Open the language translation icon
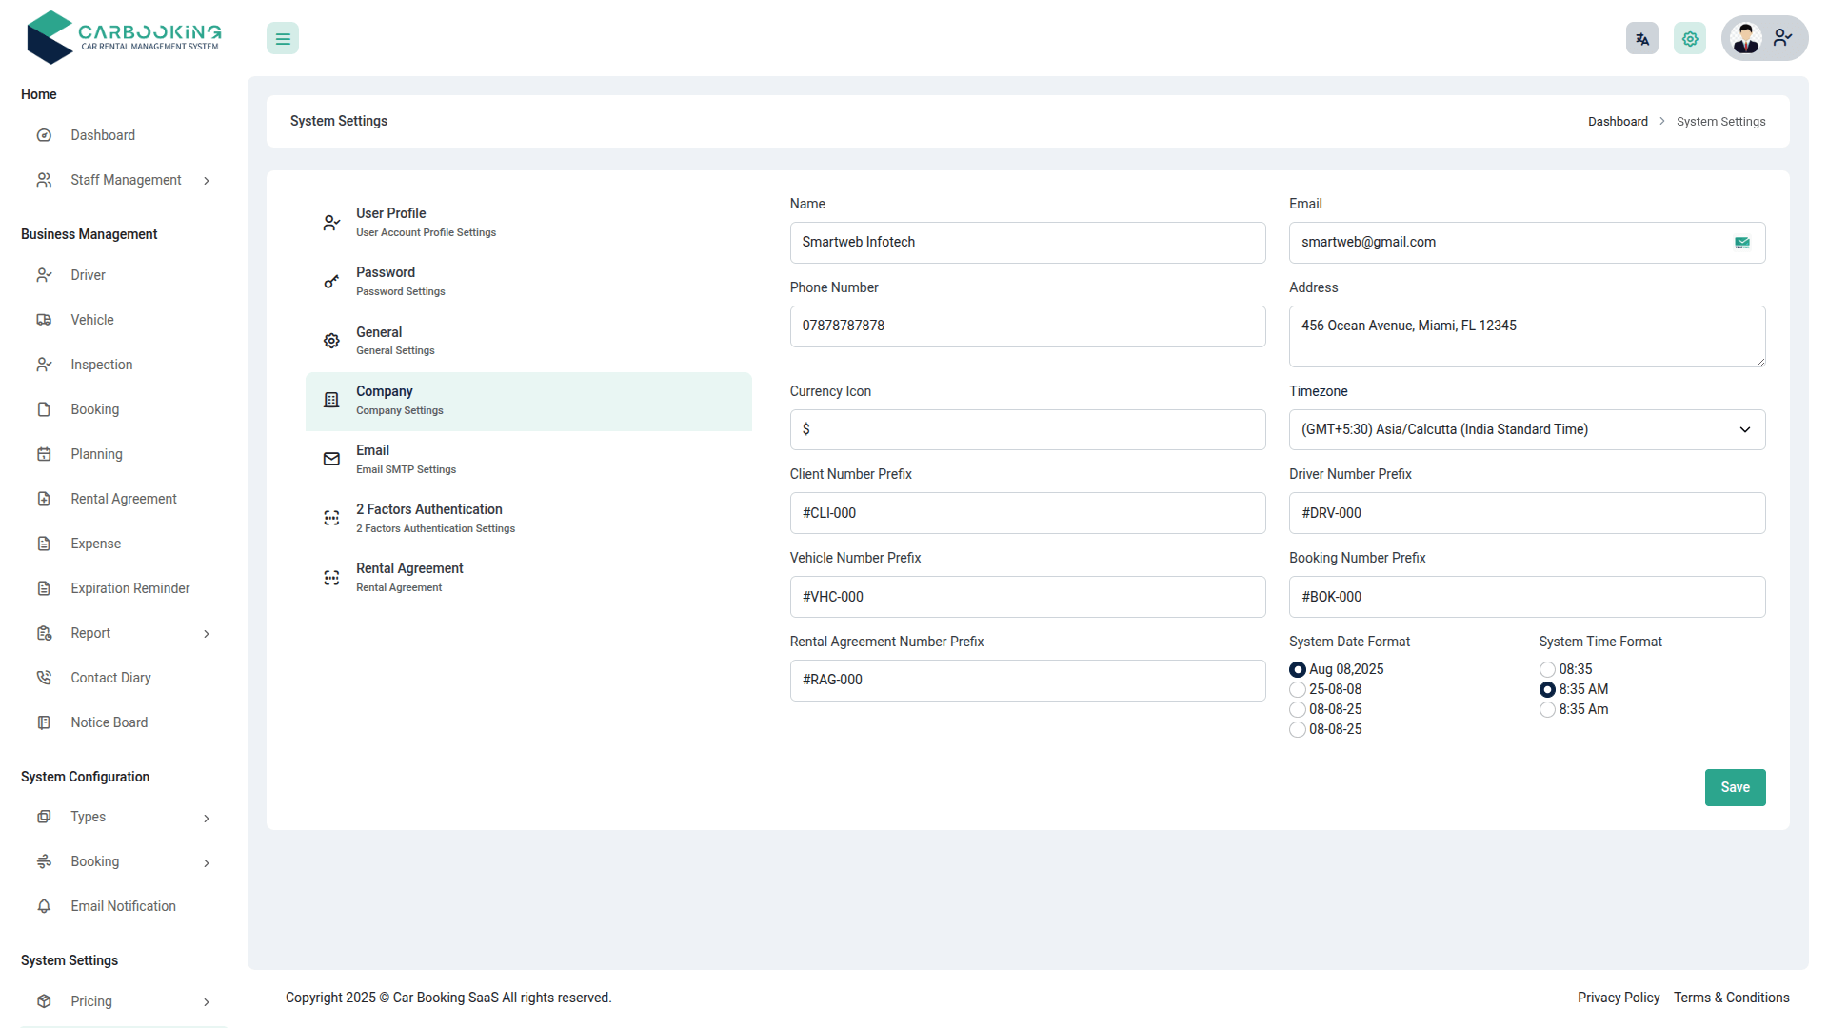1828x1028 pixels. (x=1641, y=39)
